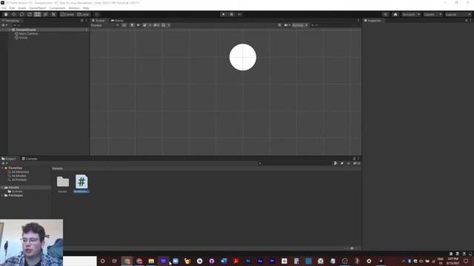Open the Assets menu
474x266 pixels.
coord(21,8)
